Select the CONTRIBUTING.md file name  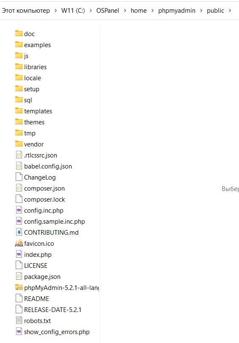click(x=51, y=233)
